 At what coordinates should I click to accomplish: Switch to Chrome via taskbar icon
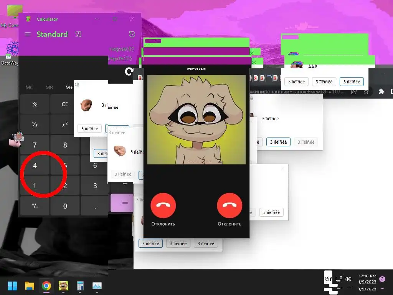(x=46, y=286)
